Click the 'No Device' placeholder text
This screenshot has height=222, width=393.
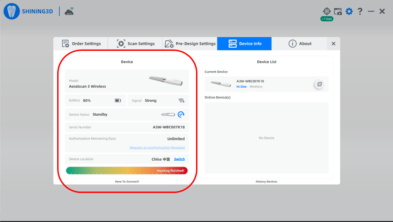tap(266, 138)
